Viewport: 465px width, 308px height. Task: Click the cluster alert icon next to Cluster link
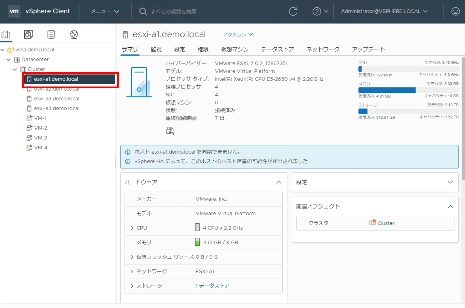pos(372,223)
